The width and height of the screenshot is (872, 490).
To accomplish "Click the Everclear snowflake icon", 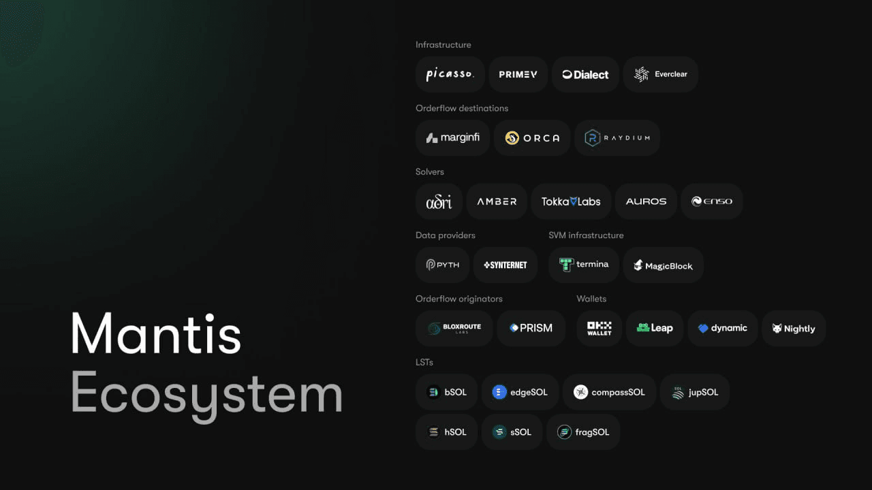I will tap(642, 74).
